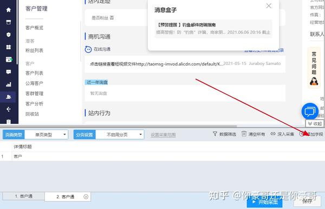Viewport: 325px width, 209px height.
Task: Open the 单页类型 page type dropdown
Action: [x=46, y=135]
